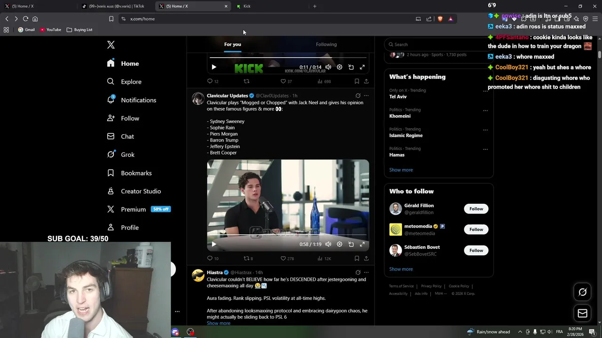Click the X Search input field
This screenshot has width=602, height=338.
point(438,44)
